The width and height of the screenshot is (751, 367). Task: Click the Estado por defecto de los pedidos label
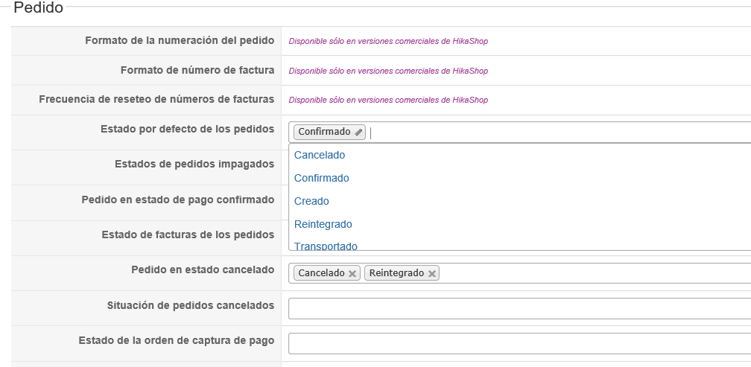tap(187, 130)
